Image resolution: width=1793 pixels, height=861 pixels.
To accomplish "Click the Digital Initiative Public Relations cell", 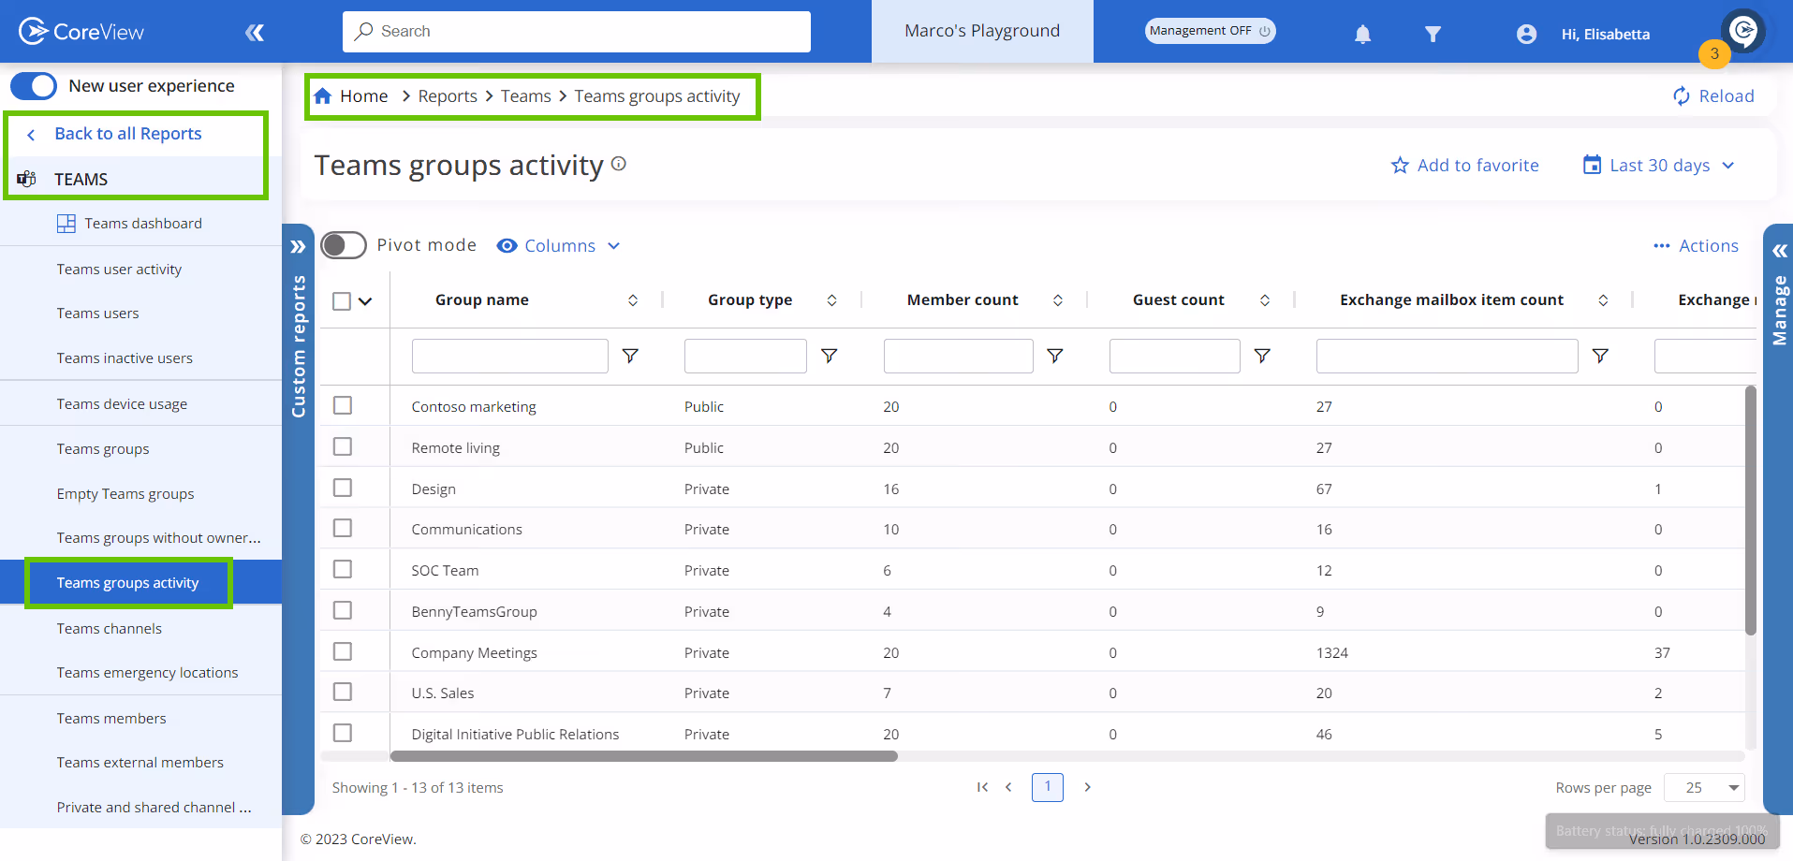I will pyautogui.click(x=515, y=735).
